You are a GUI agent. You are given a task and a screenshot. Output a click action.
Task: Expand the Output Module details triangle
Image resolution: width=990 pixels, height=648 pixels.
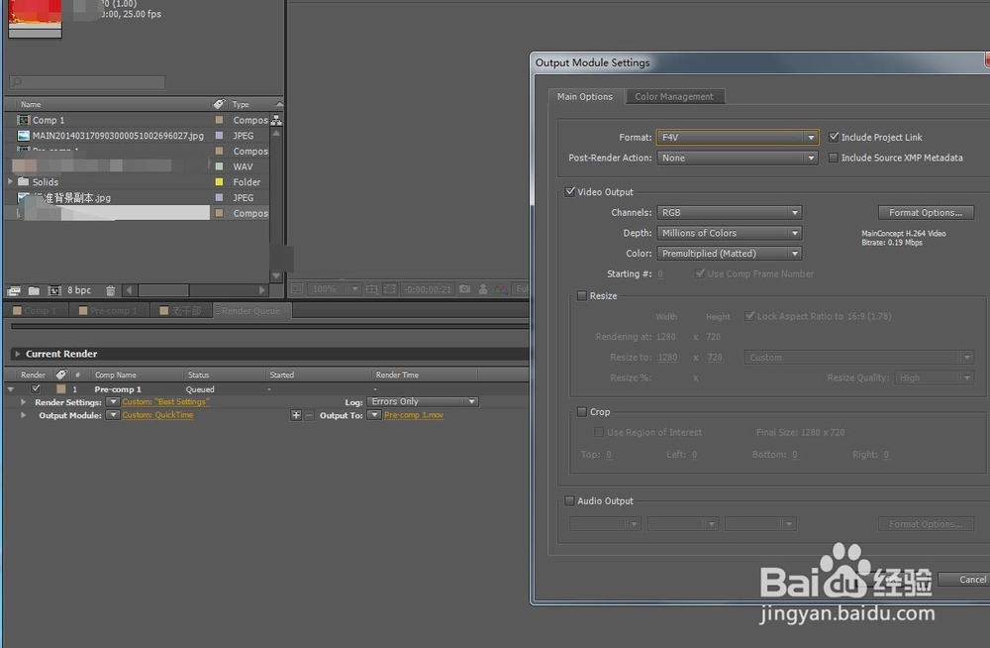tap(24, 415)
